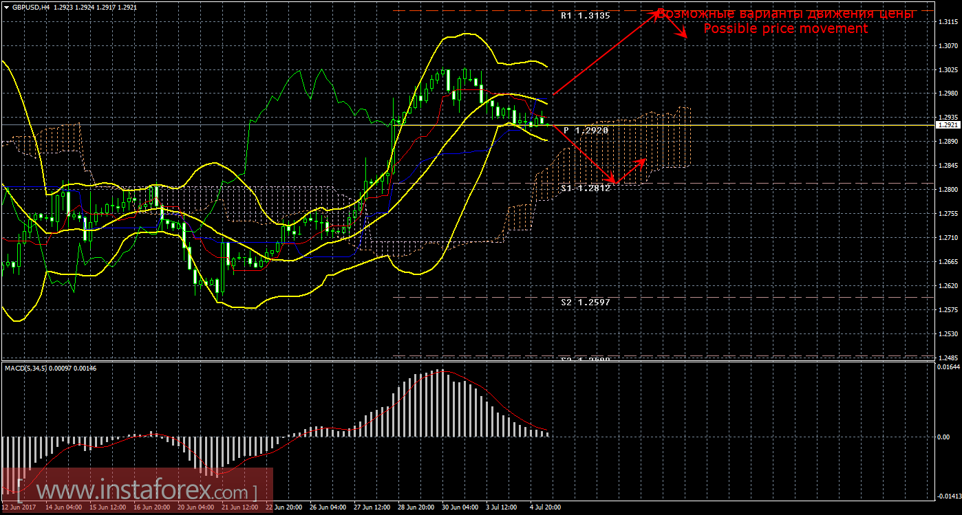Select the MACD(5,34,5) indicator label
Screen dimensions: 962x515
(27, 369)
